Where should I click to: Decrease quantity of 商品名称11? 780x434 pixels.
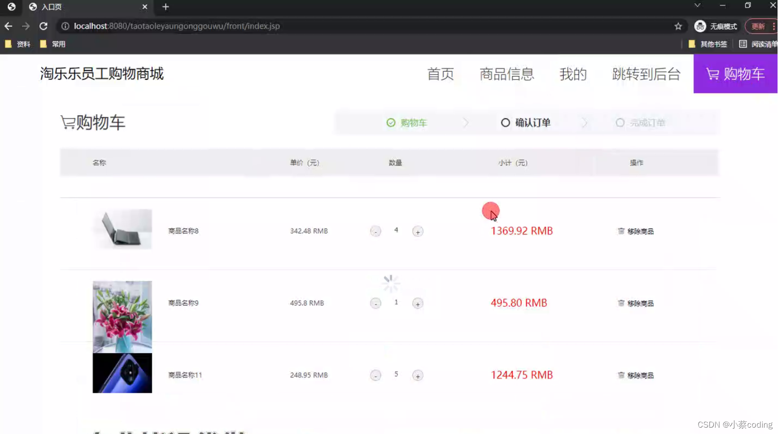[376, 376]
